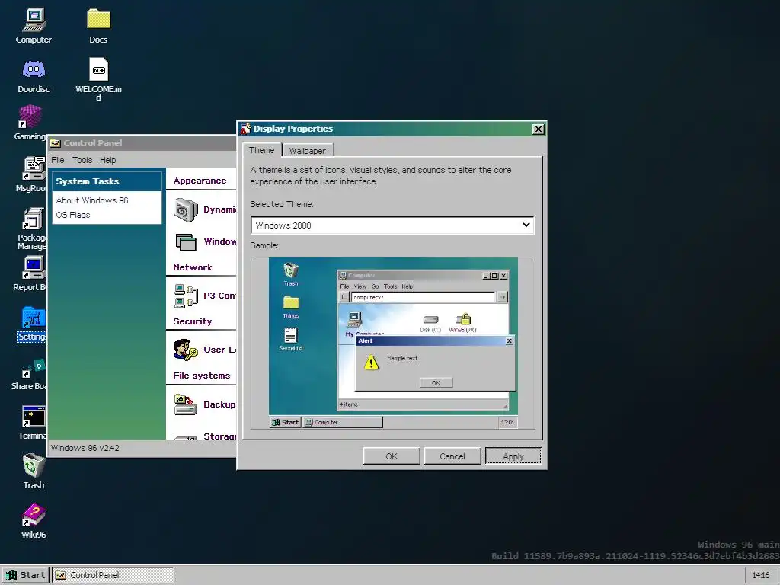Open Package Manager desktop icon
Viewport: 780px width, 585px height.
[x=32, y=229]
